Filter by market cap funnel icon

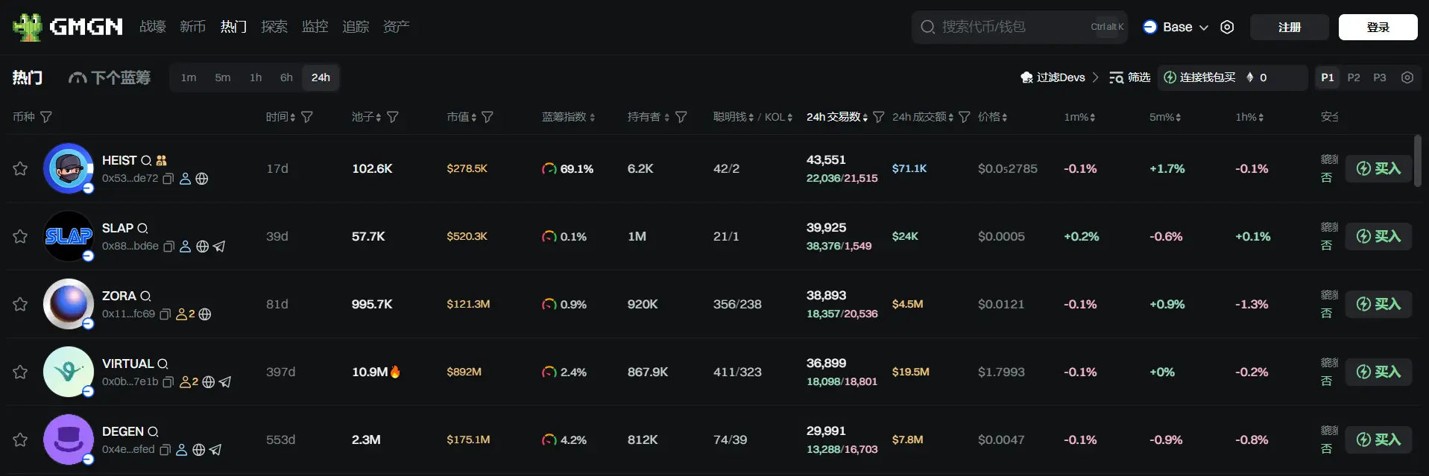[x=488, y=117]
